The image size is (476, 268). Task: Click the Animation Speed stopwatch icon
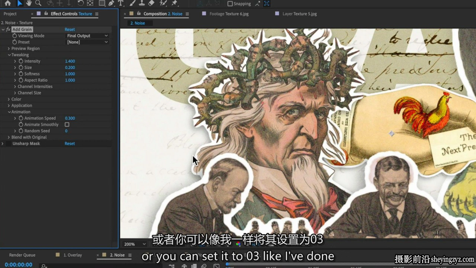click(21, 118)
